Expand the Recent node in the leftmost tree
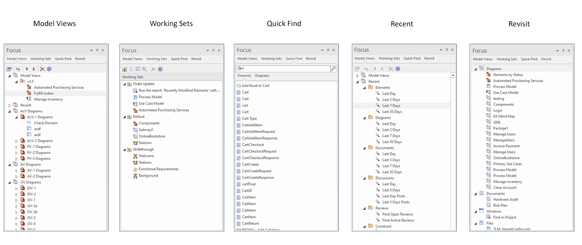The image size is (582, 245). [x=9, y=105]
